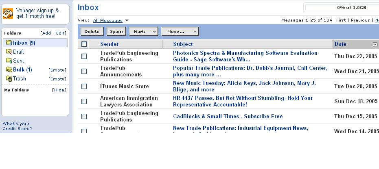This screenshot has width=379, height=169.
Task: Open the Inbox folder icon
Action: tap(9, 43)
